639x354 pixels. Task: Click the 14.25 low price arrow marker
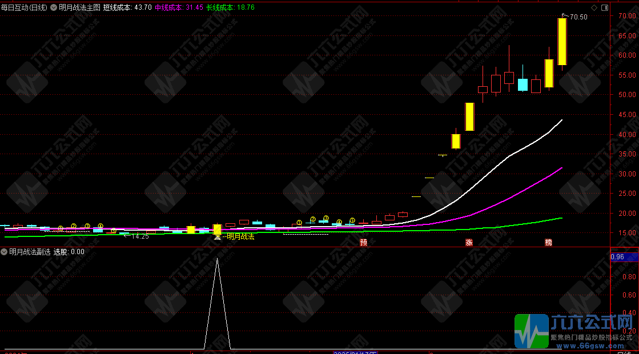[137, 236]
